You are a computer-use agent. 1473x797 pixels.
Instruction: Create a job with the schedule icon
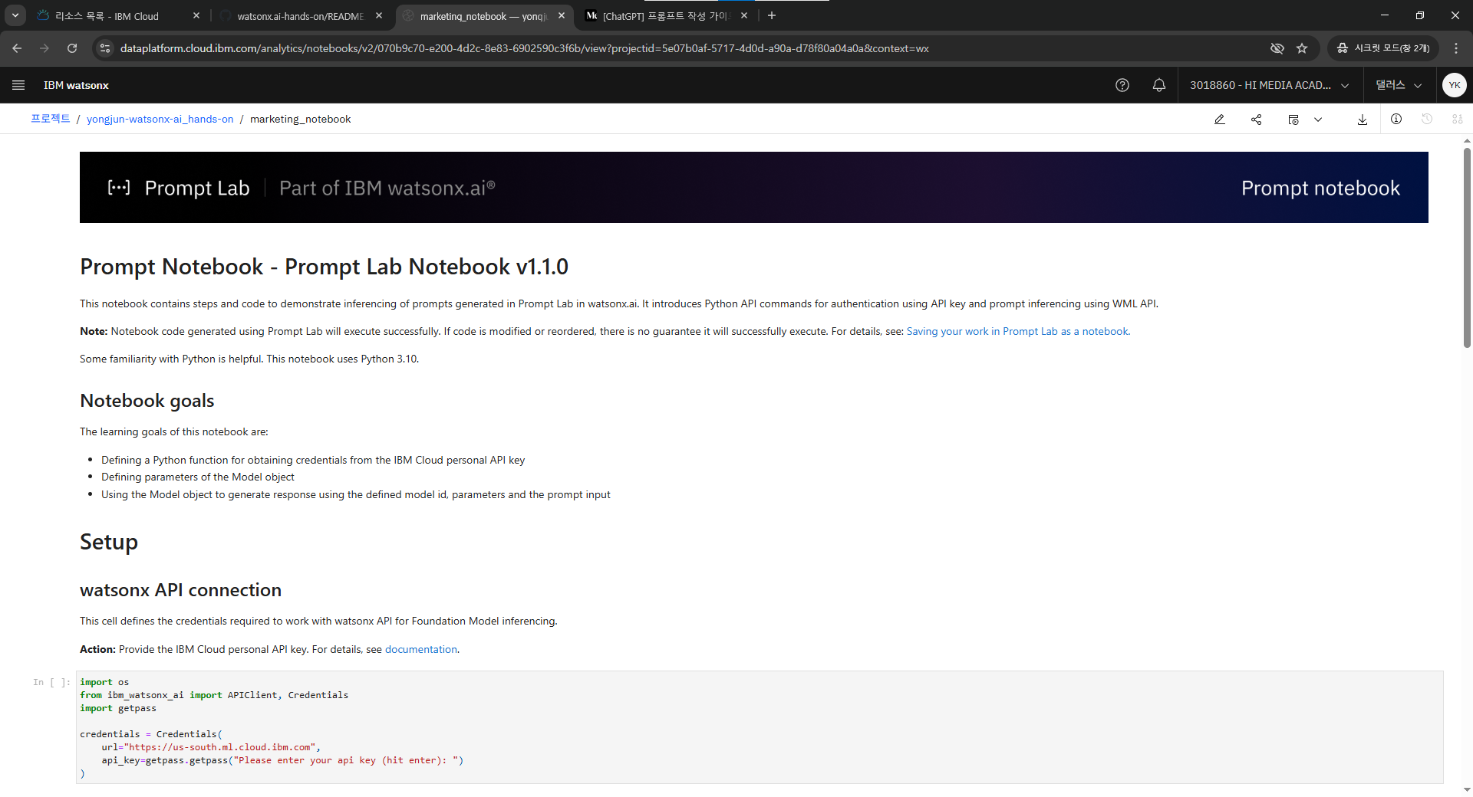(1293, 120)
